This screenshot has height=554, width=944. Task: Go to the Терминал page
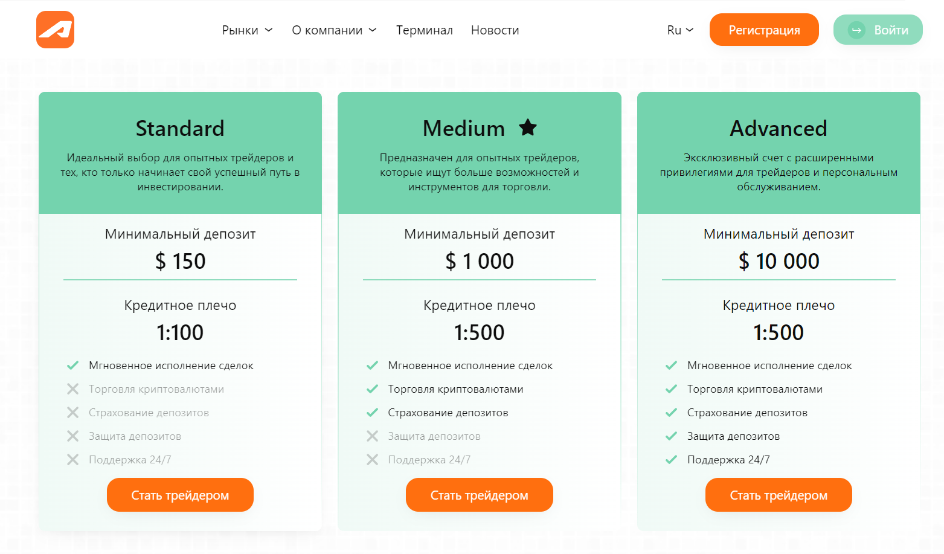tap(425, 30)
